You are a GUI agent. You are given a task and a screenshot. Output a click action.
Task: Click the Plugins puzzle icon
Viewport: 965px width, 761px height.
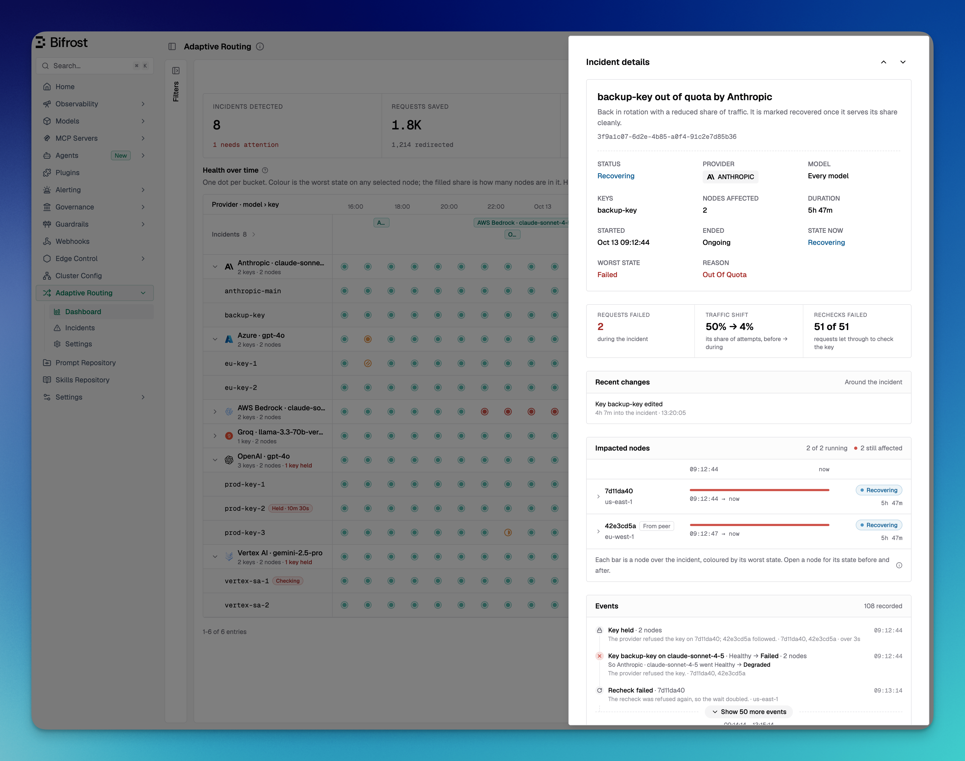[47, 172]
